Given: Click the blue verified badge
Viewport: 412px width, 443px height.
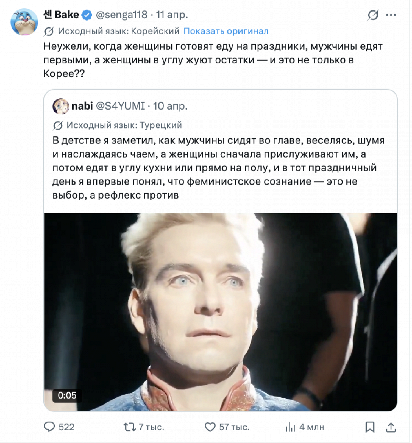Looking at the screenshot, I should (87, 15).
